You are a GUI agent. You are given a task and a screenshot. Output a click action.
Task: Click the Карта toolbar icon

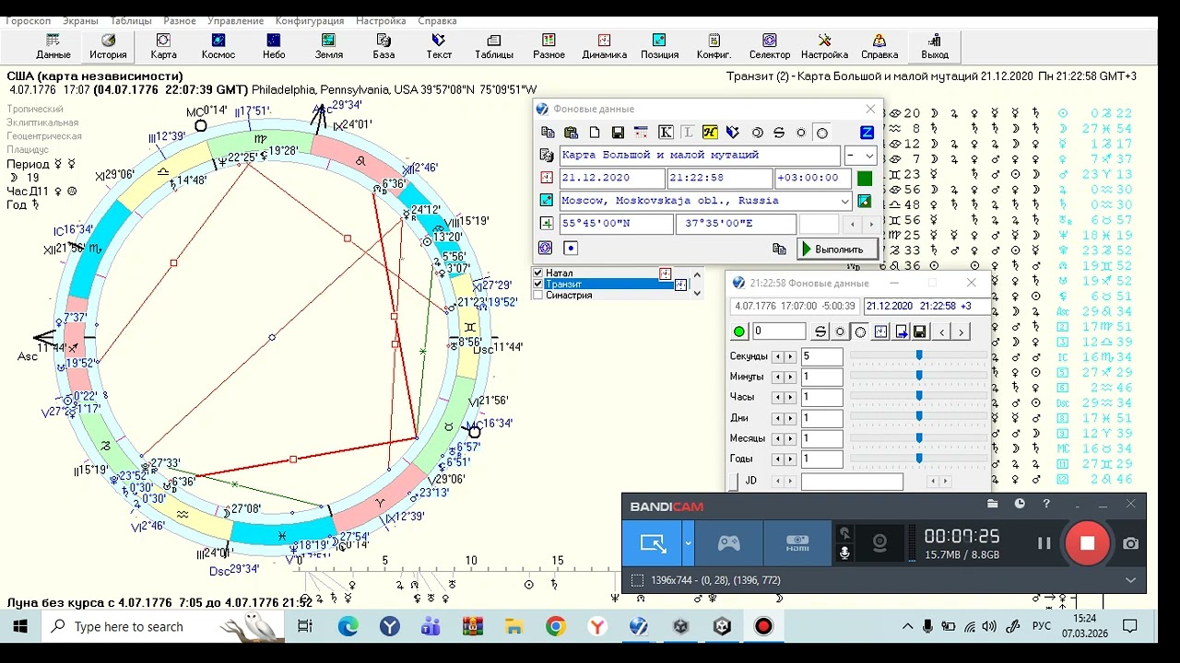[163, 46]
